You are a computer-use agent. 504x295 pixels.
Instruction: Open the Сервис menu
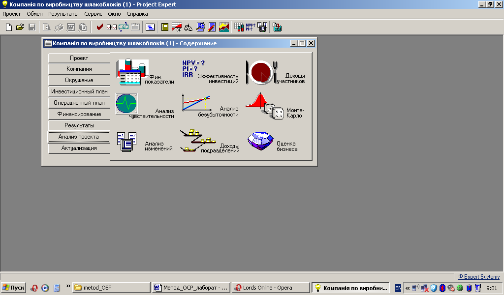[93, 14]
